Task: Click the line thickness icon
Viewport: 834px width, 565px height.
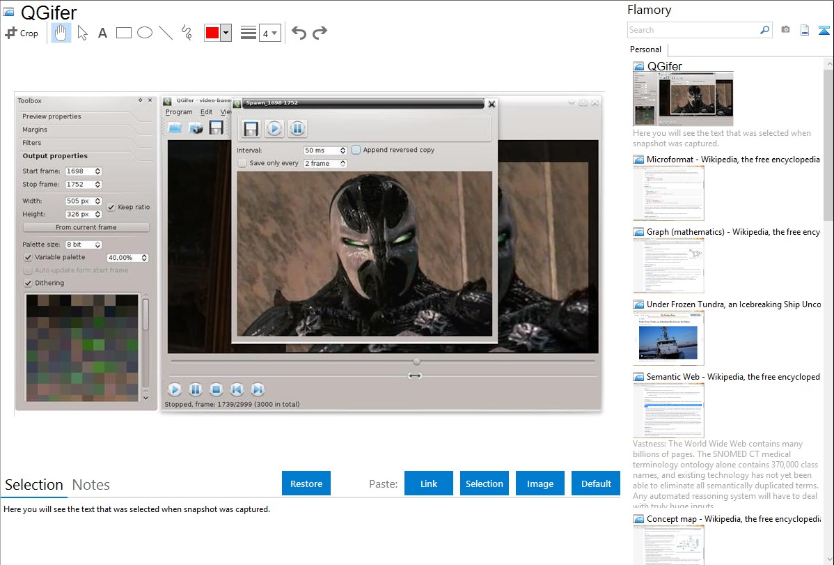Action: coord(249,33)
